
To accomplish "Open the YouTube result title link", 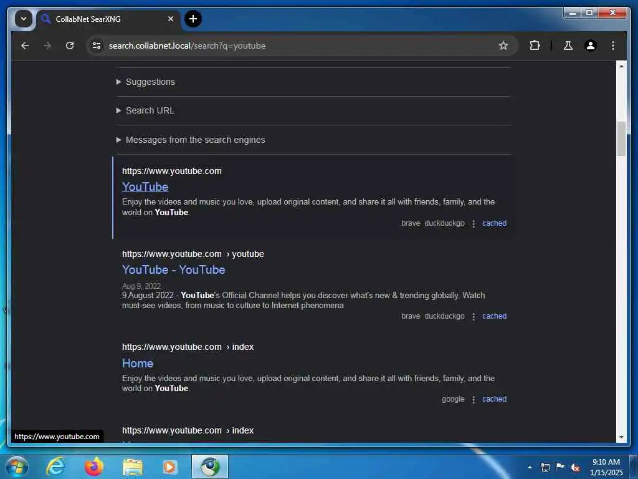I will coord(145,186).
